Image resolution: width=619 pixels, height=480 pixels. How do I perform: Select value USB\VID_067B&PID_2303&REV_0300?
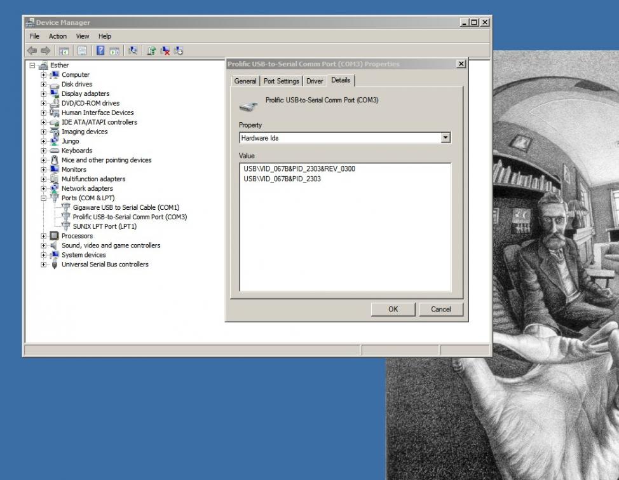299,168
